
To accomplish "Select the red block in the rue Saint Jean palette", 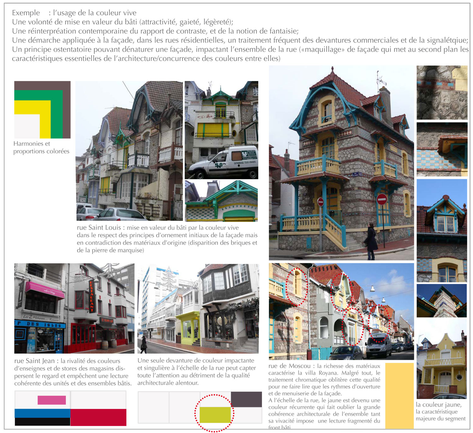I will click(x=98, y=417).
